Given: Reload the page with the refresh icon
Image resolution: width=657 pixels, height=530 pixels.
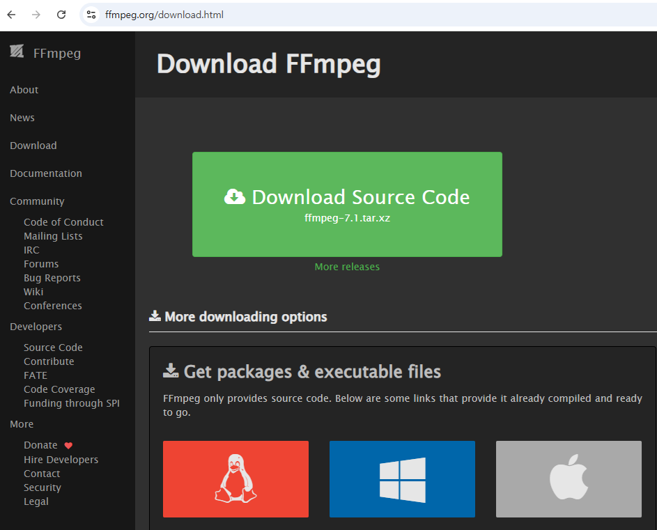Looking at the screenshot, I should 61,15.
